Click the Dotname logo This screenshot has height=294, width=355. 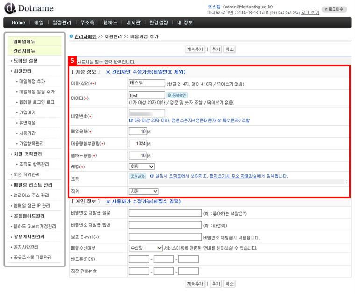pos(29,8)
